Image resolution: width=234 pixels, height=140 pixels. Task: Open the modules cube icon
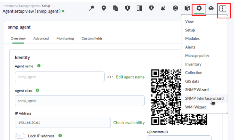coord(187,8)
